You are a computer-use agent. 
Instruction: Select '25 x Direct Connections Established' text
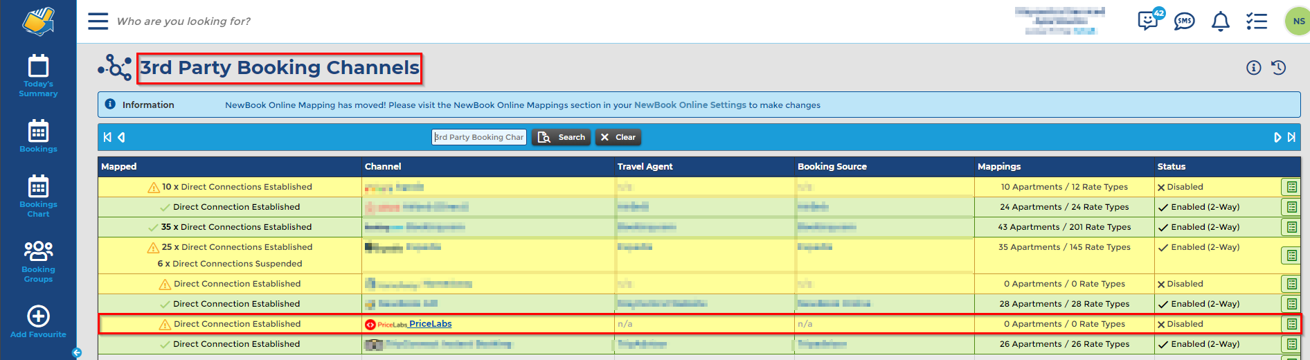[x=237, y=247]
